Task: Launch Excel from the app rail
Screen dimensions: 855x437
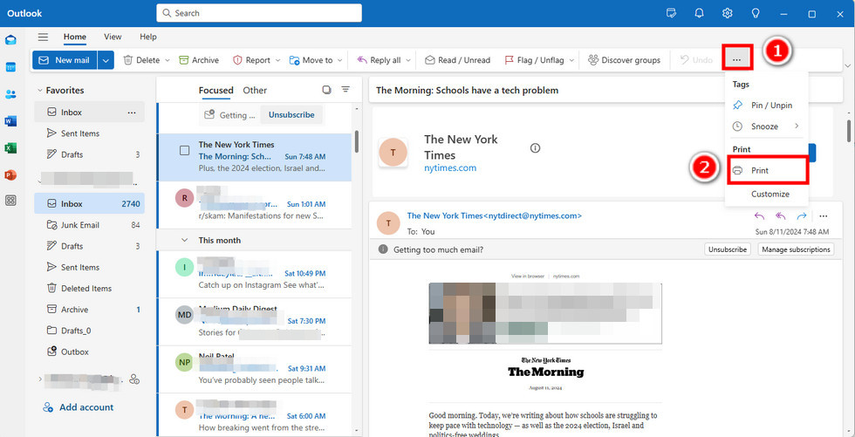Action: [x=10, y=147]
